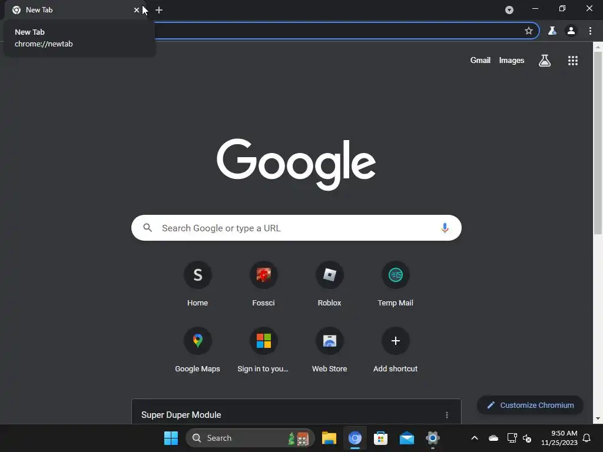Click the Super Duper Module heading
Screen dimensions: 603x452
coord(181,415)
